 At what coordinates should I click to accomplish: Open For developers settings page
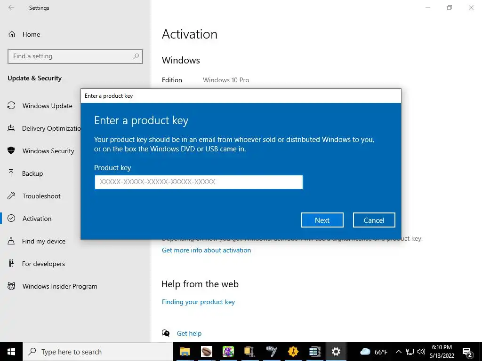tap(43, 264)
